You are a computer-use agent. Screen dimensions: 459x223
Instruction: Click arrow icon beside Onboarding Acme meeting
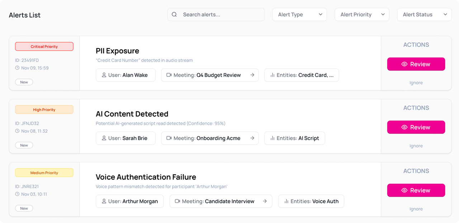point(252,138)
